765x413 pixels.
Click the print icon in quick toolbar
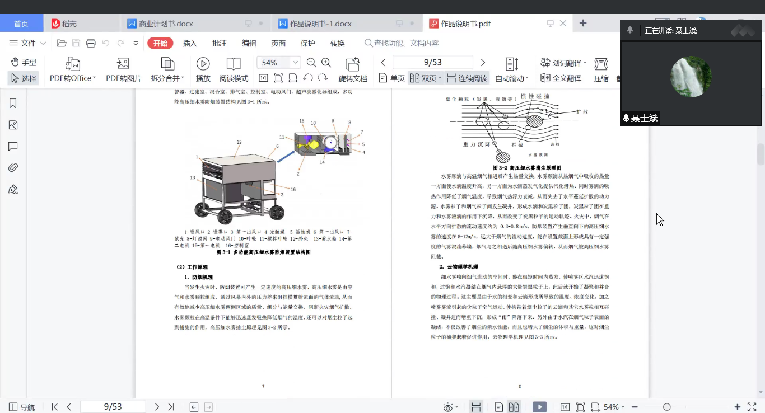click(91, 43)
